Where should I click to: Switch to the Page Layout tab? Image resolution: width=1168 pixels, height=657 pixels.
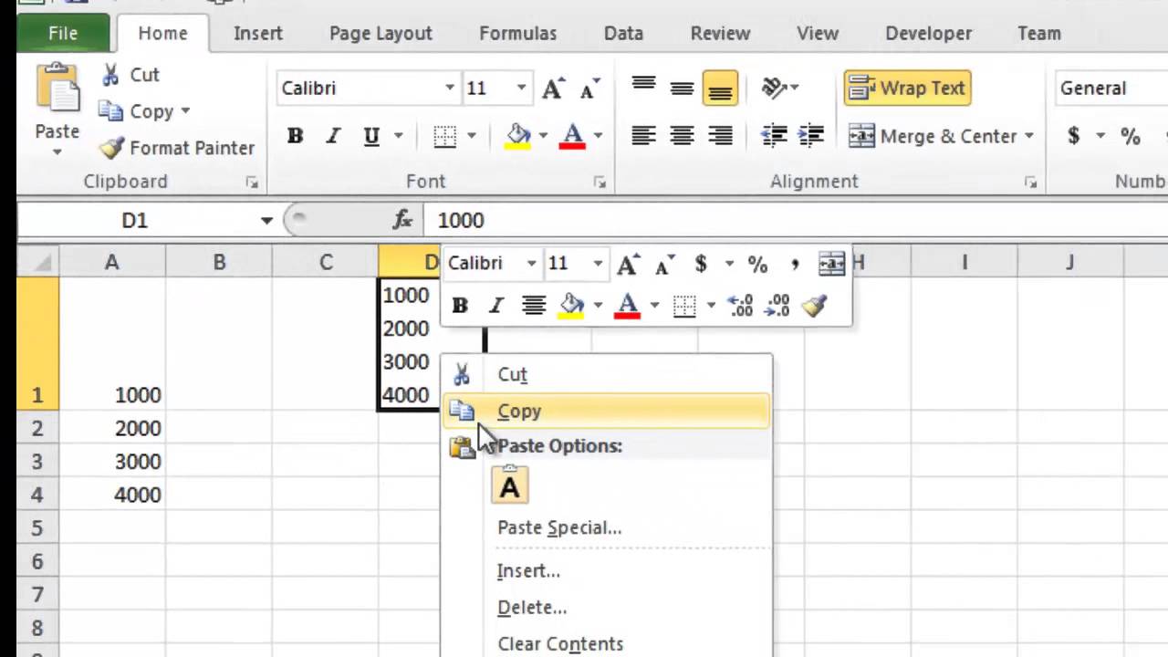coord(381,33)
